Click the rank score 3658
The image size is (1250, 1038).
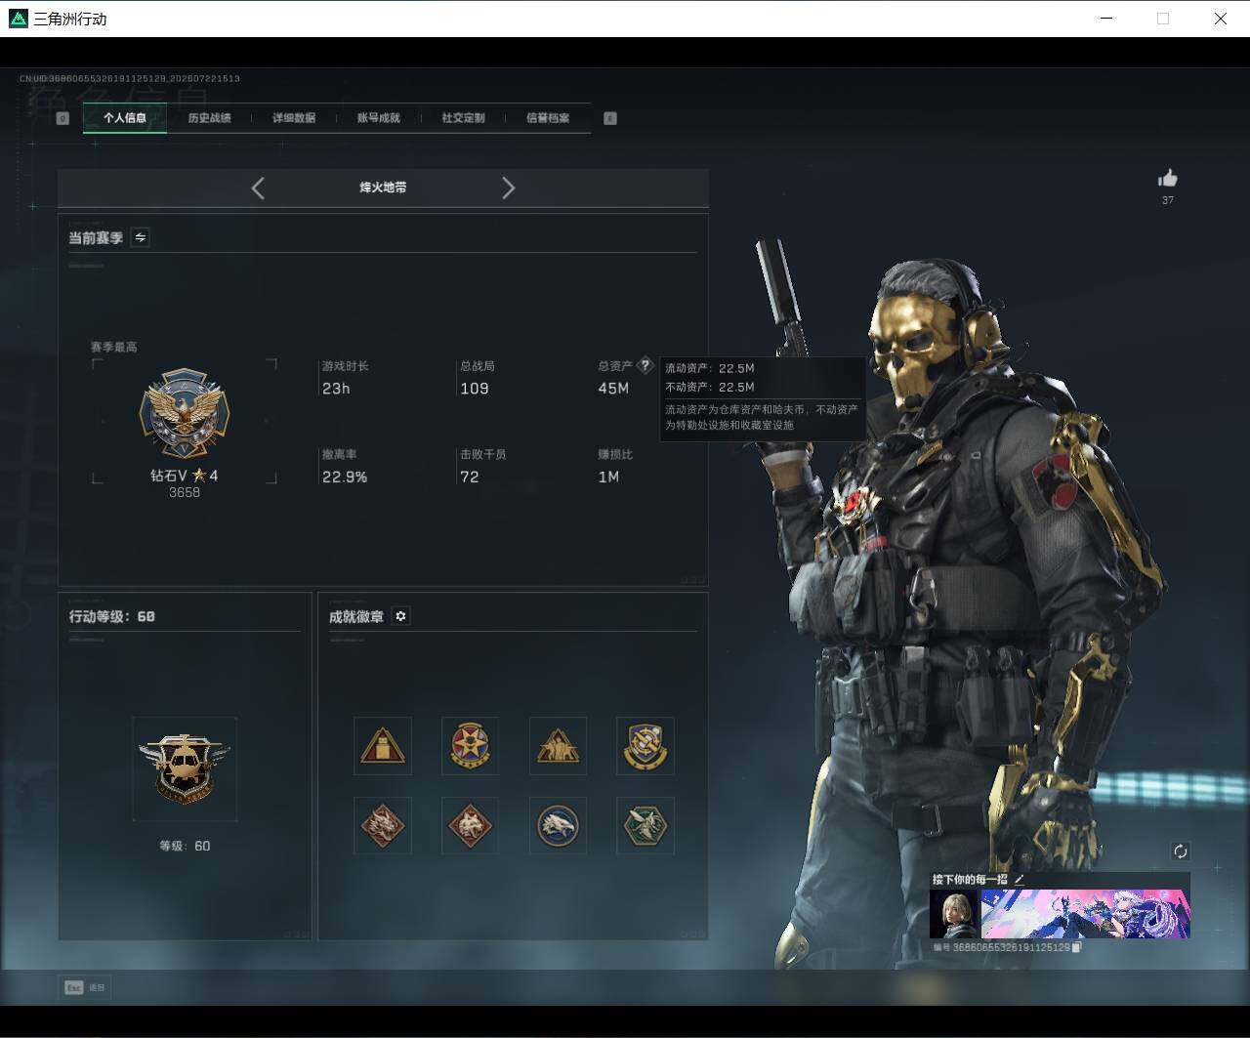(x=185, y=493)
